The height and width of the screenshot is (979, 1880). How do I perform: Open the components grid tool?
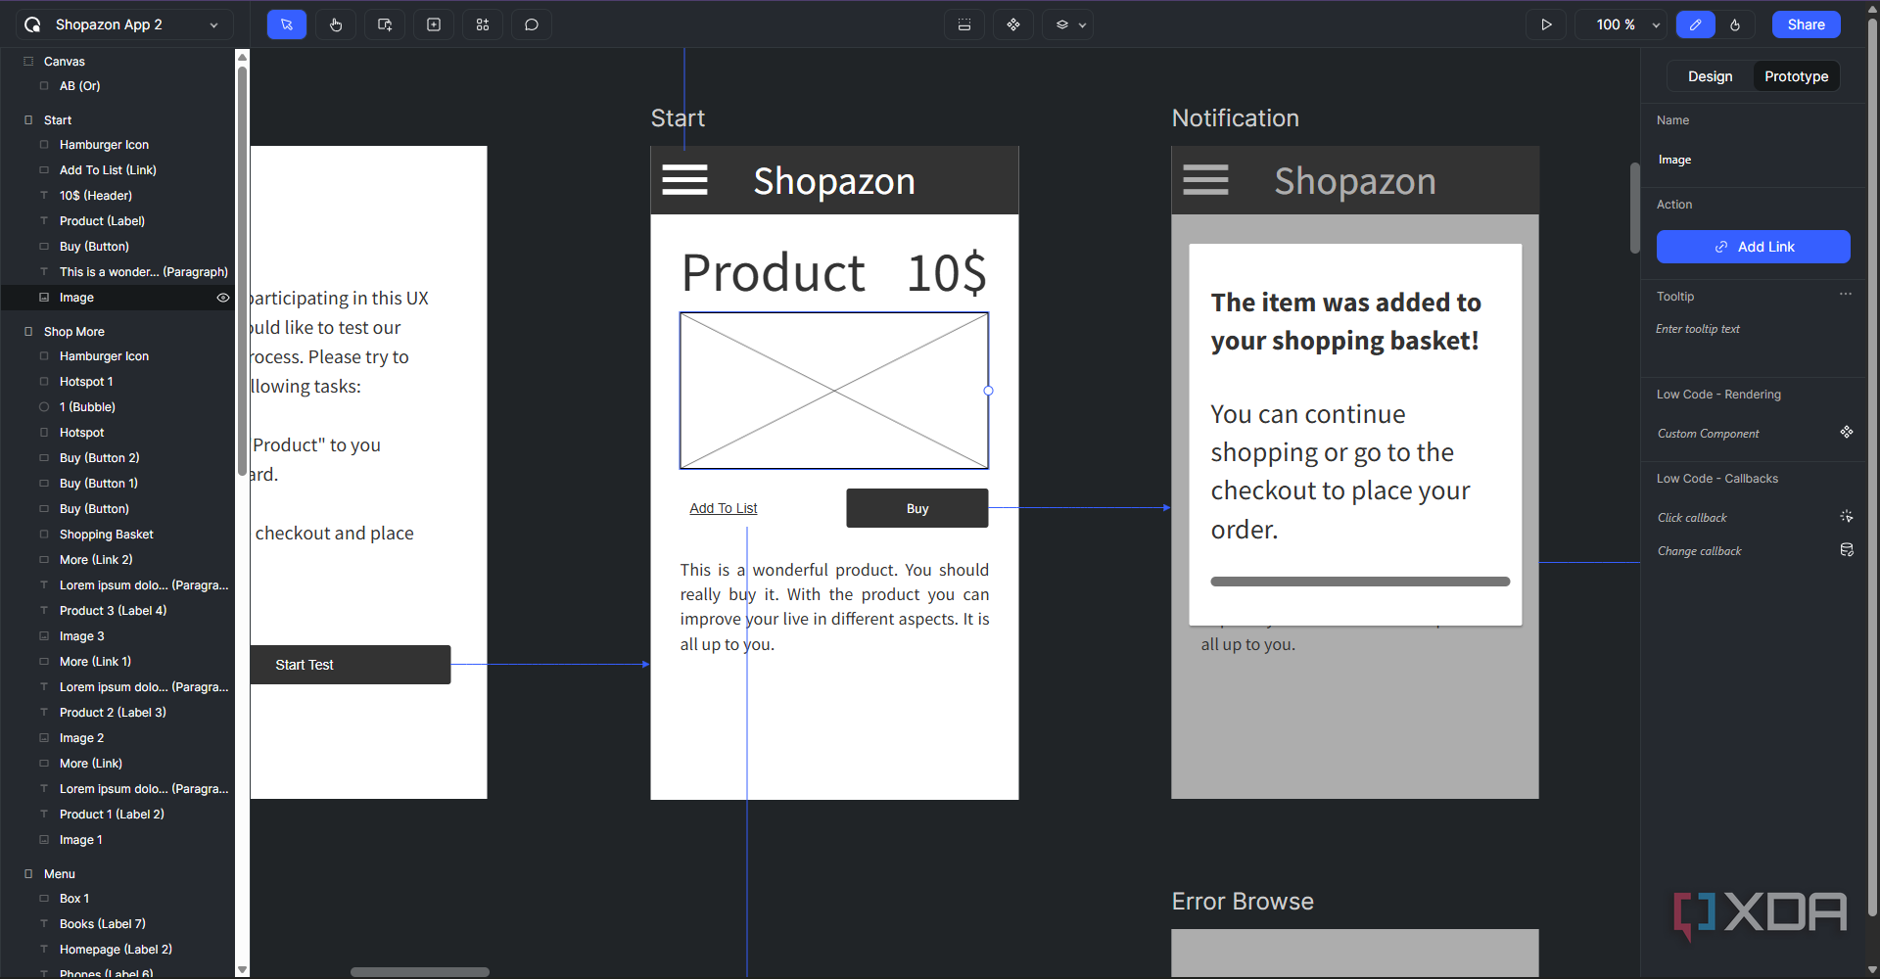click(x=483, y=24)
